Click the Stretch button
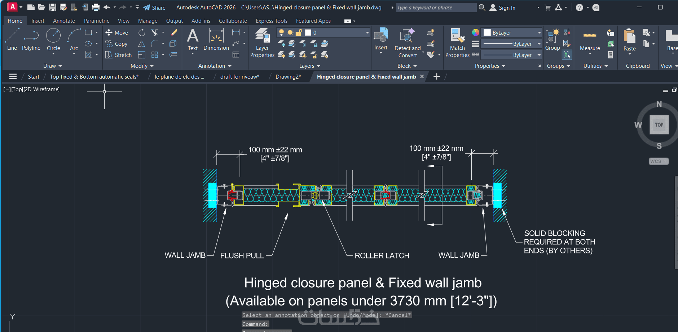This screenshot has width=678, height=332. coord(118,55)
